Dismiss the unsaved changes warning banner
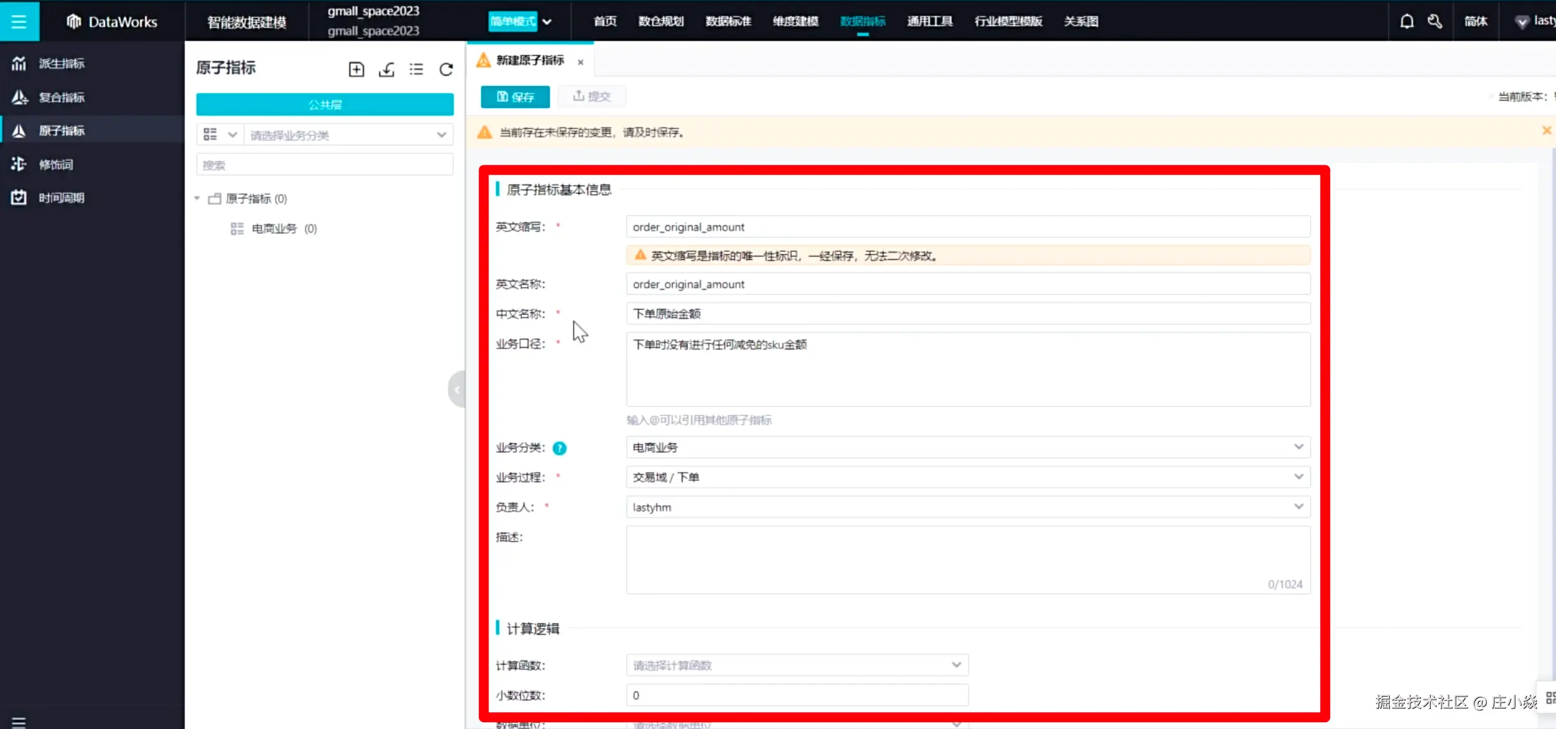 pos(1546,131)
